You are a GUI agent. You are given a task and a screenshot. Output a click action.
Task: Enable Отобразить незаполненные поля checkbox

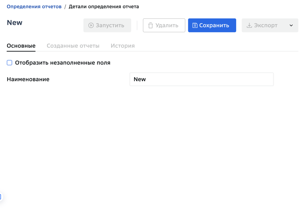pyautogui.click(x=9, y=63)
